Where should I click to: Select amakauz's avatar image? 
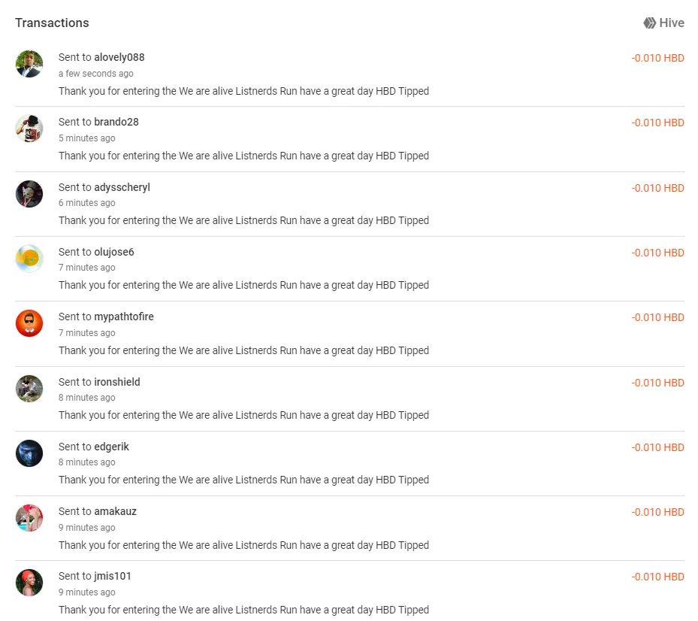coord(29,518)
